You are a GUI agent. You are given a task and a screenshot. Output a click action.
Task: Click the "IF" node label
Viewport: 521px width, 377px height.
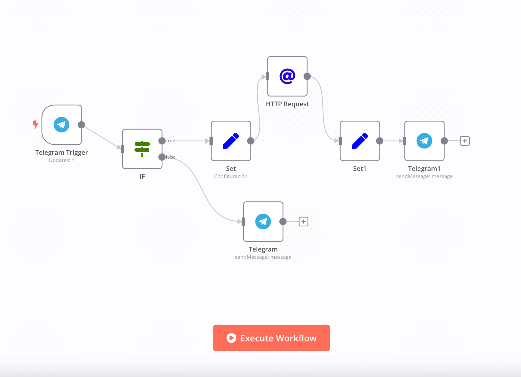pos(142,177)
